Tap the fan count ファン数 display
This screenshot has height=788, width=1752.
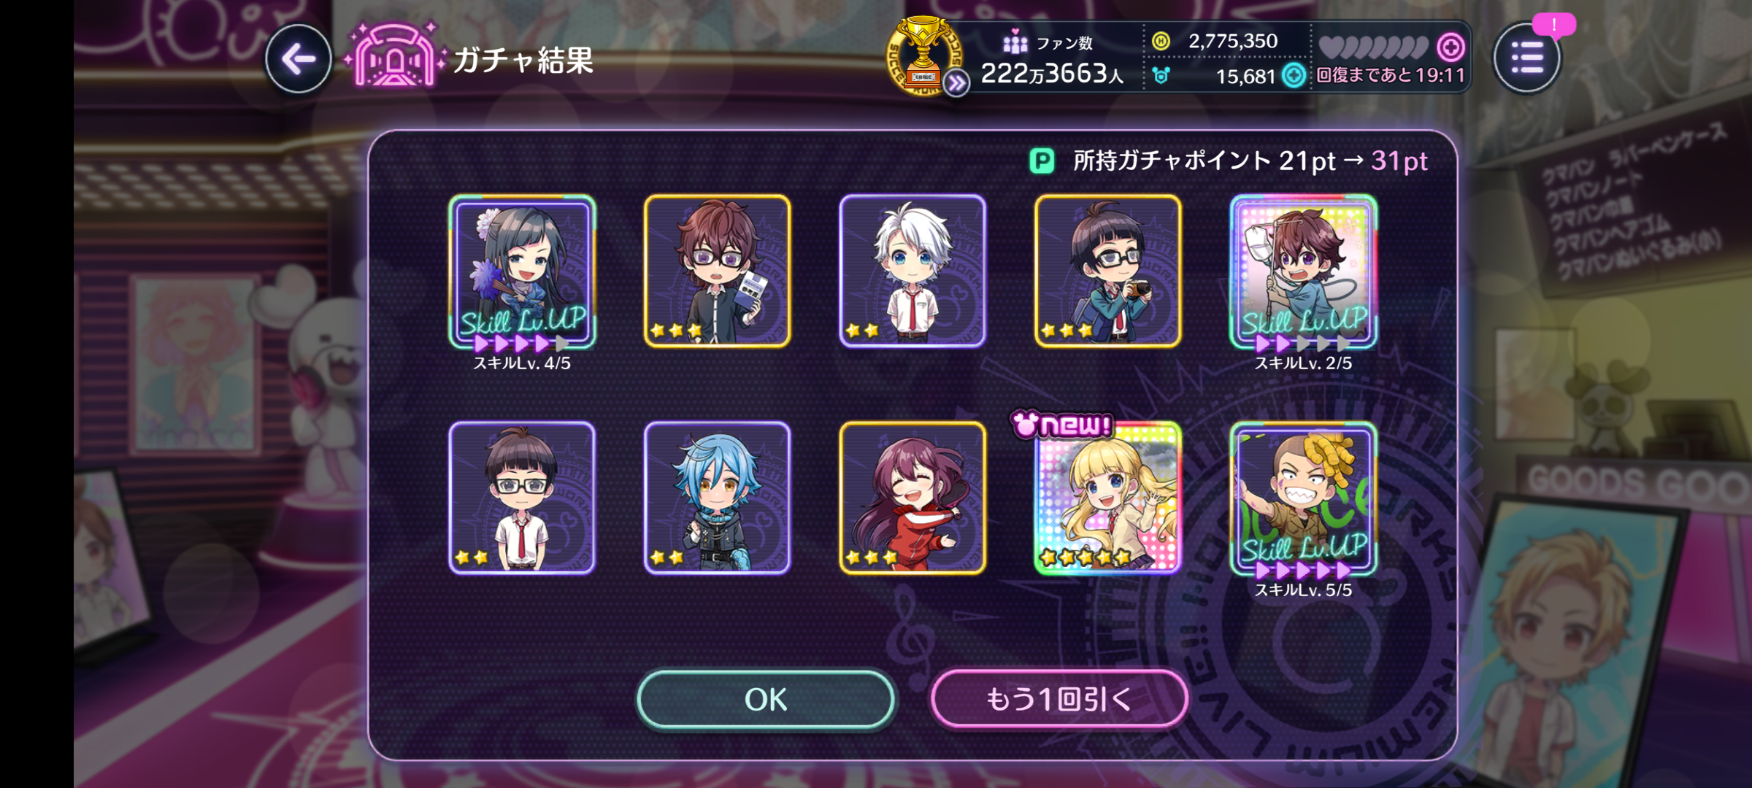tap(1051, 60)
